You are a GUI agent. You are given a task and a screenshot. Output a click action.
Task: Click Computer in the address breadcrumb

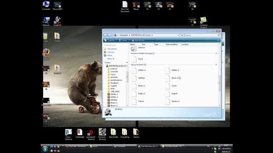124,35
